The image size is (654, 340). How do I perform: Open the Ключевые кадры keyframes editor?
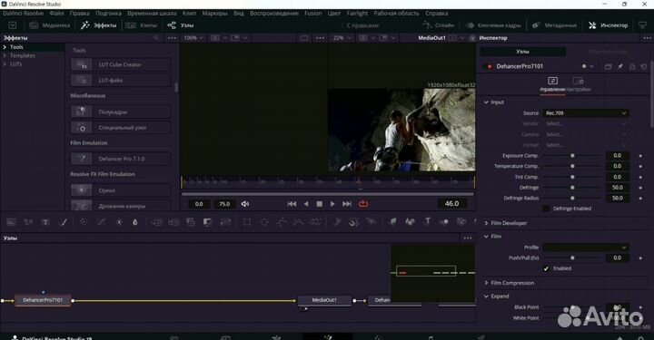pyautogui.click(x=493, y=25)
